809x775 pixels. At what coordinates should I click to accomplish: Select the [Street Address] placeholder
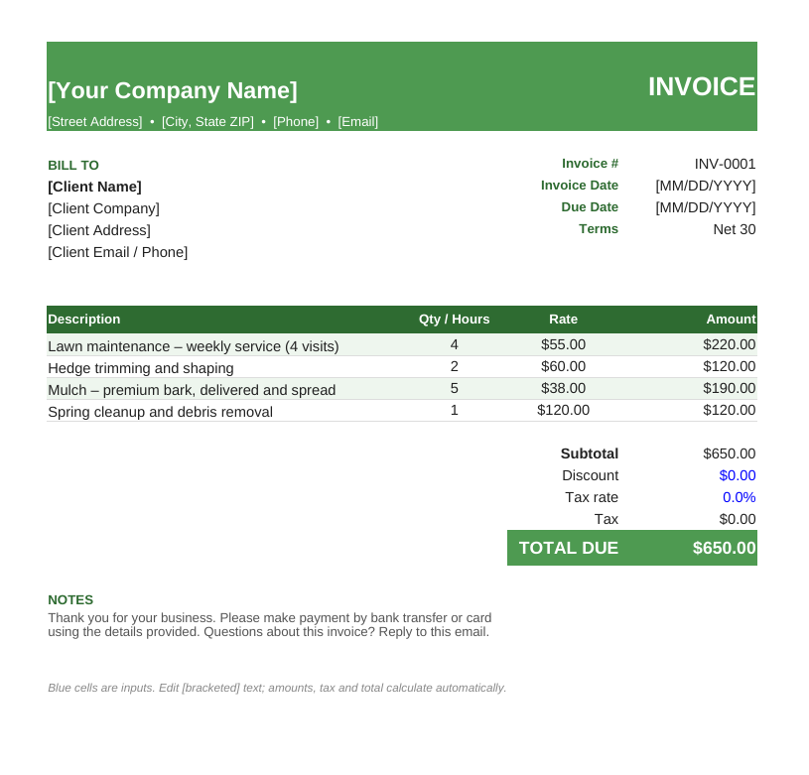95,122
